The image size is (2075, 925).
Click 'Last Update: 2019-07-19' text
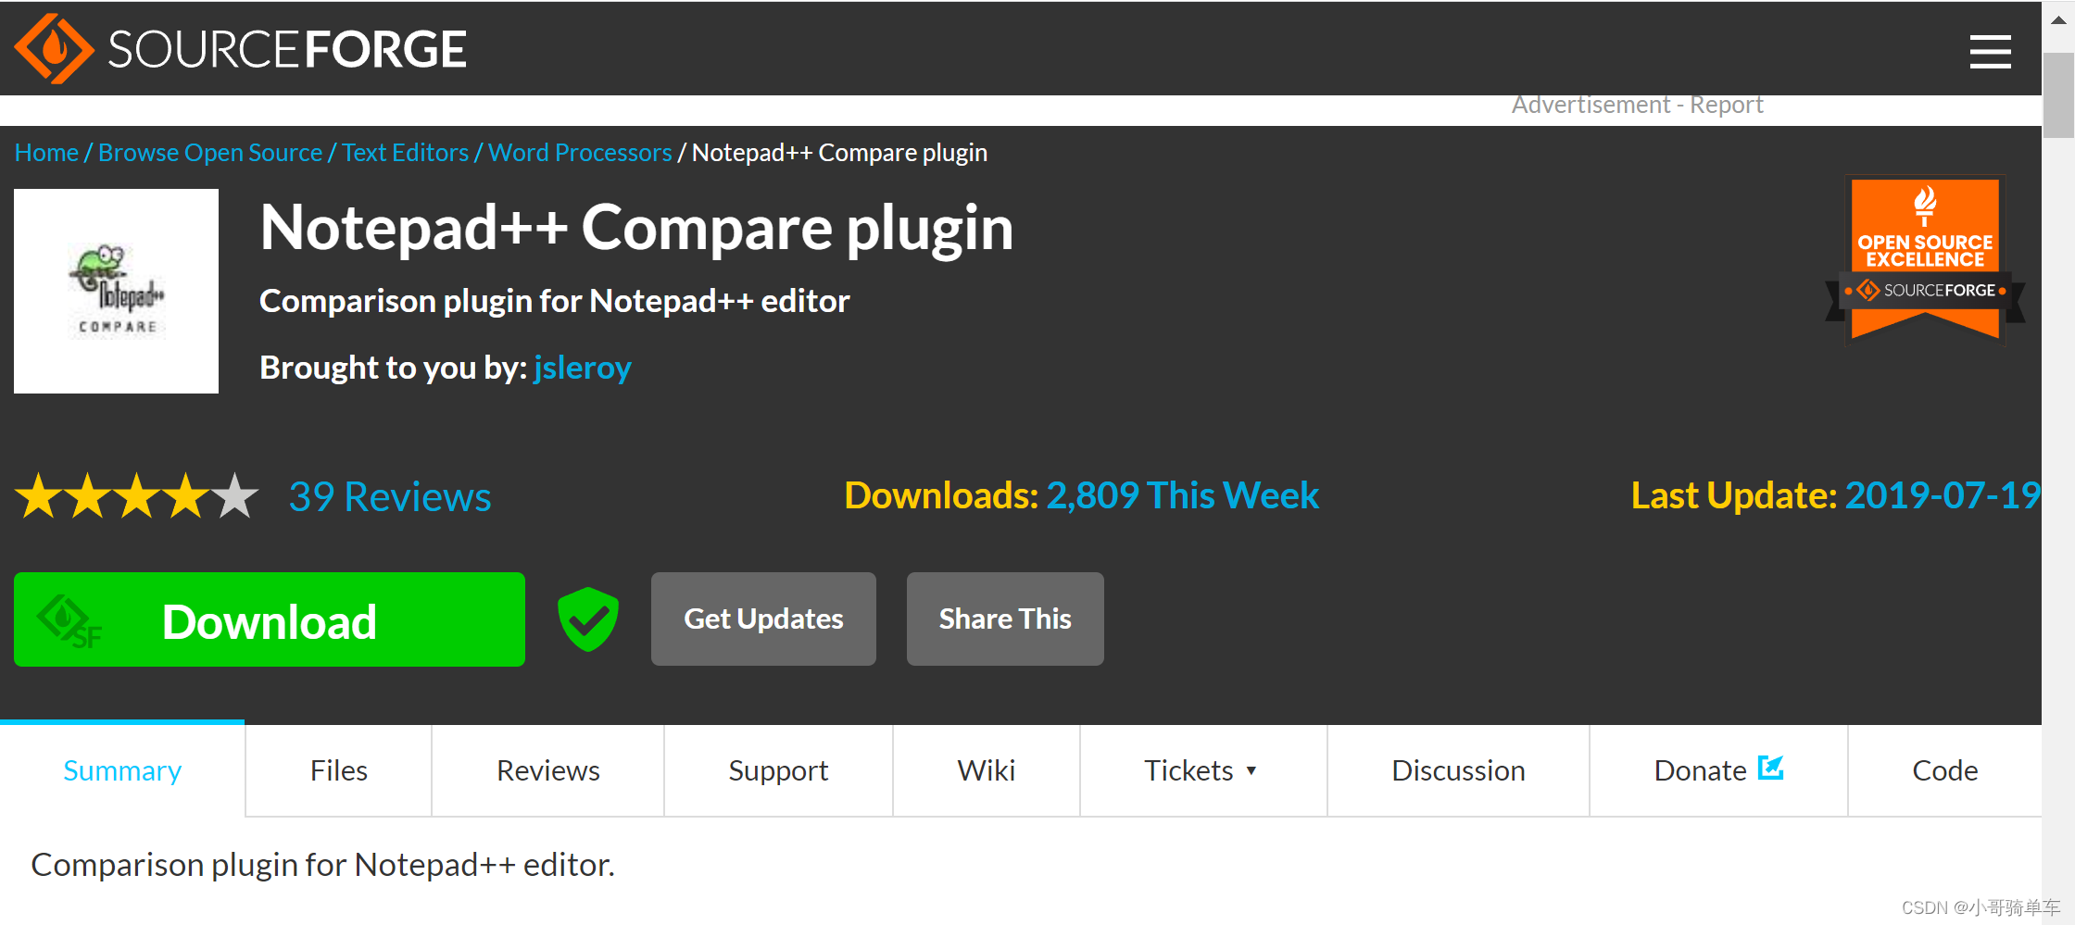click(1835, 495)
